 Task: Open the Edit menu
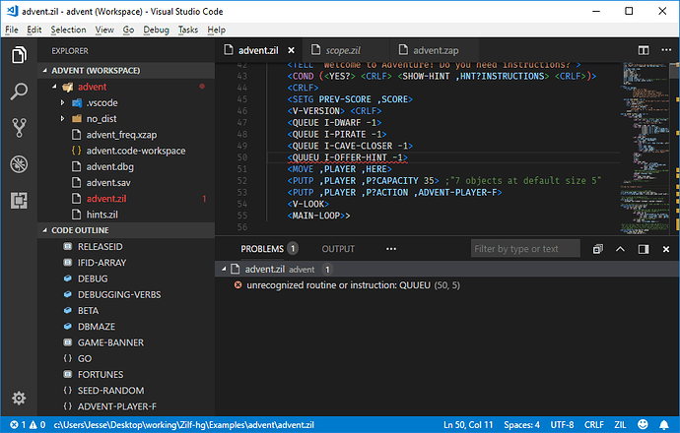[x=34, y=30]
